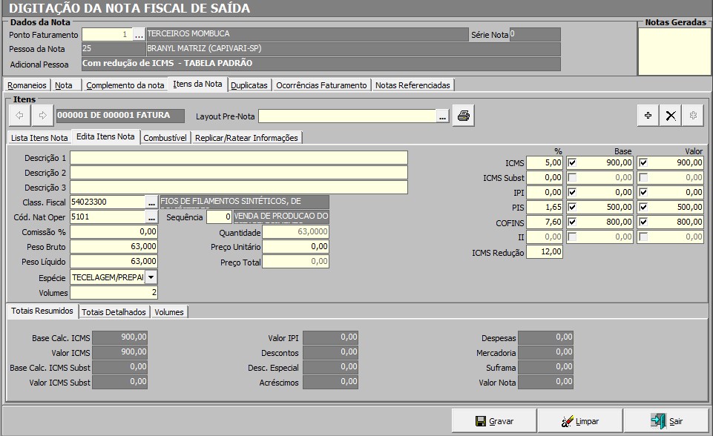The height and width of the screenshot is (436, 713).
Task: Click the asterisk icon beside delete button
Action: 693,116
